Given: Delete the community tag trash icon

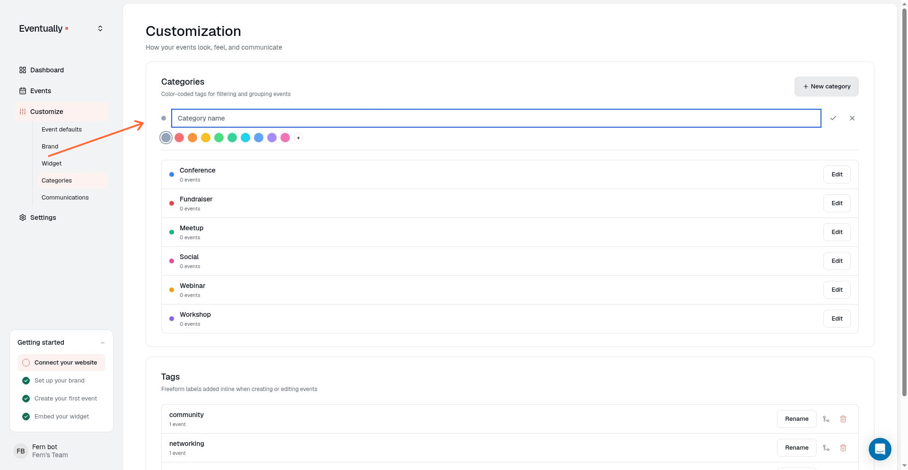Looking at the screenshot, I should [843, 419].
